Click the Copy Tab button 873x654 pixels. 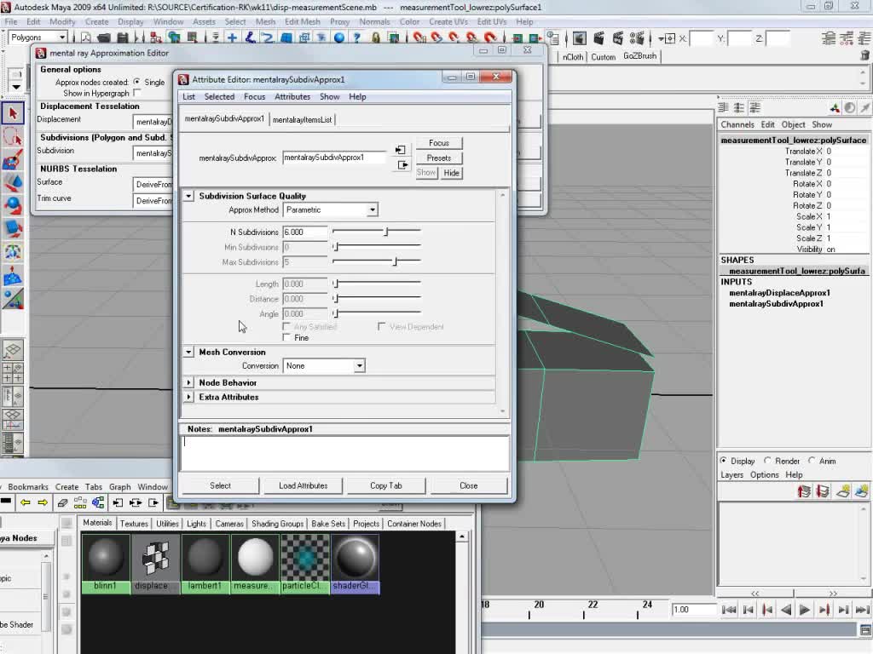coord(386,485)
